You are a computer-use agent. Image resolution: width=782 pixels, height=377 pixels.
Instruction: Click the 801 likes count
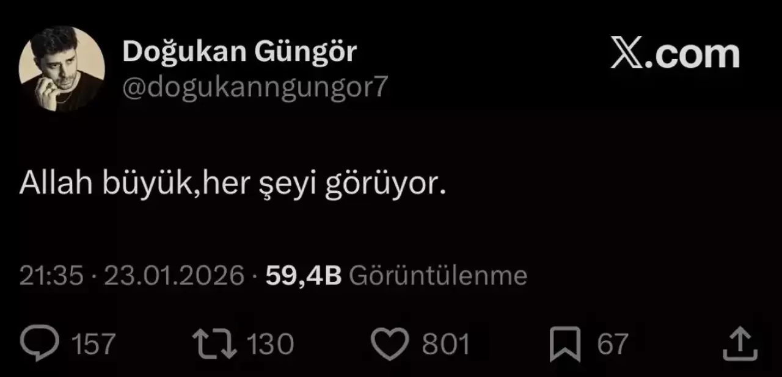446,345
